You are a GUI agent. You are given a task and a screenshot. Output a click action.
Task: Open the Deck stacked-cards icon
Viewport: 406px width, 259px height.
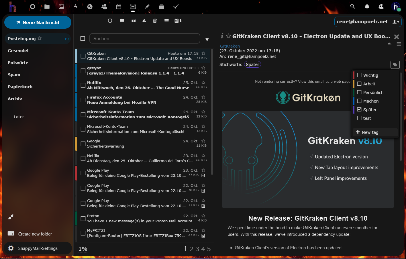162,7
